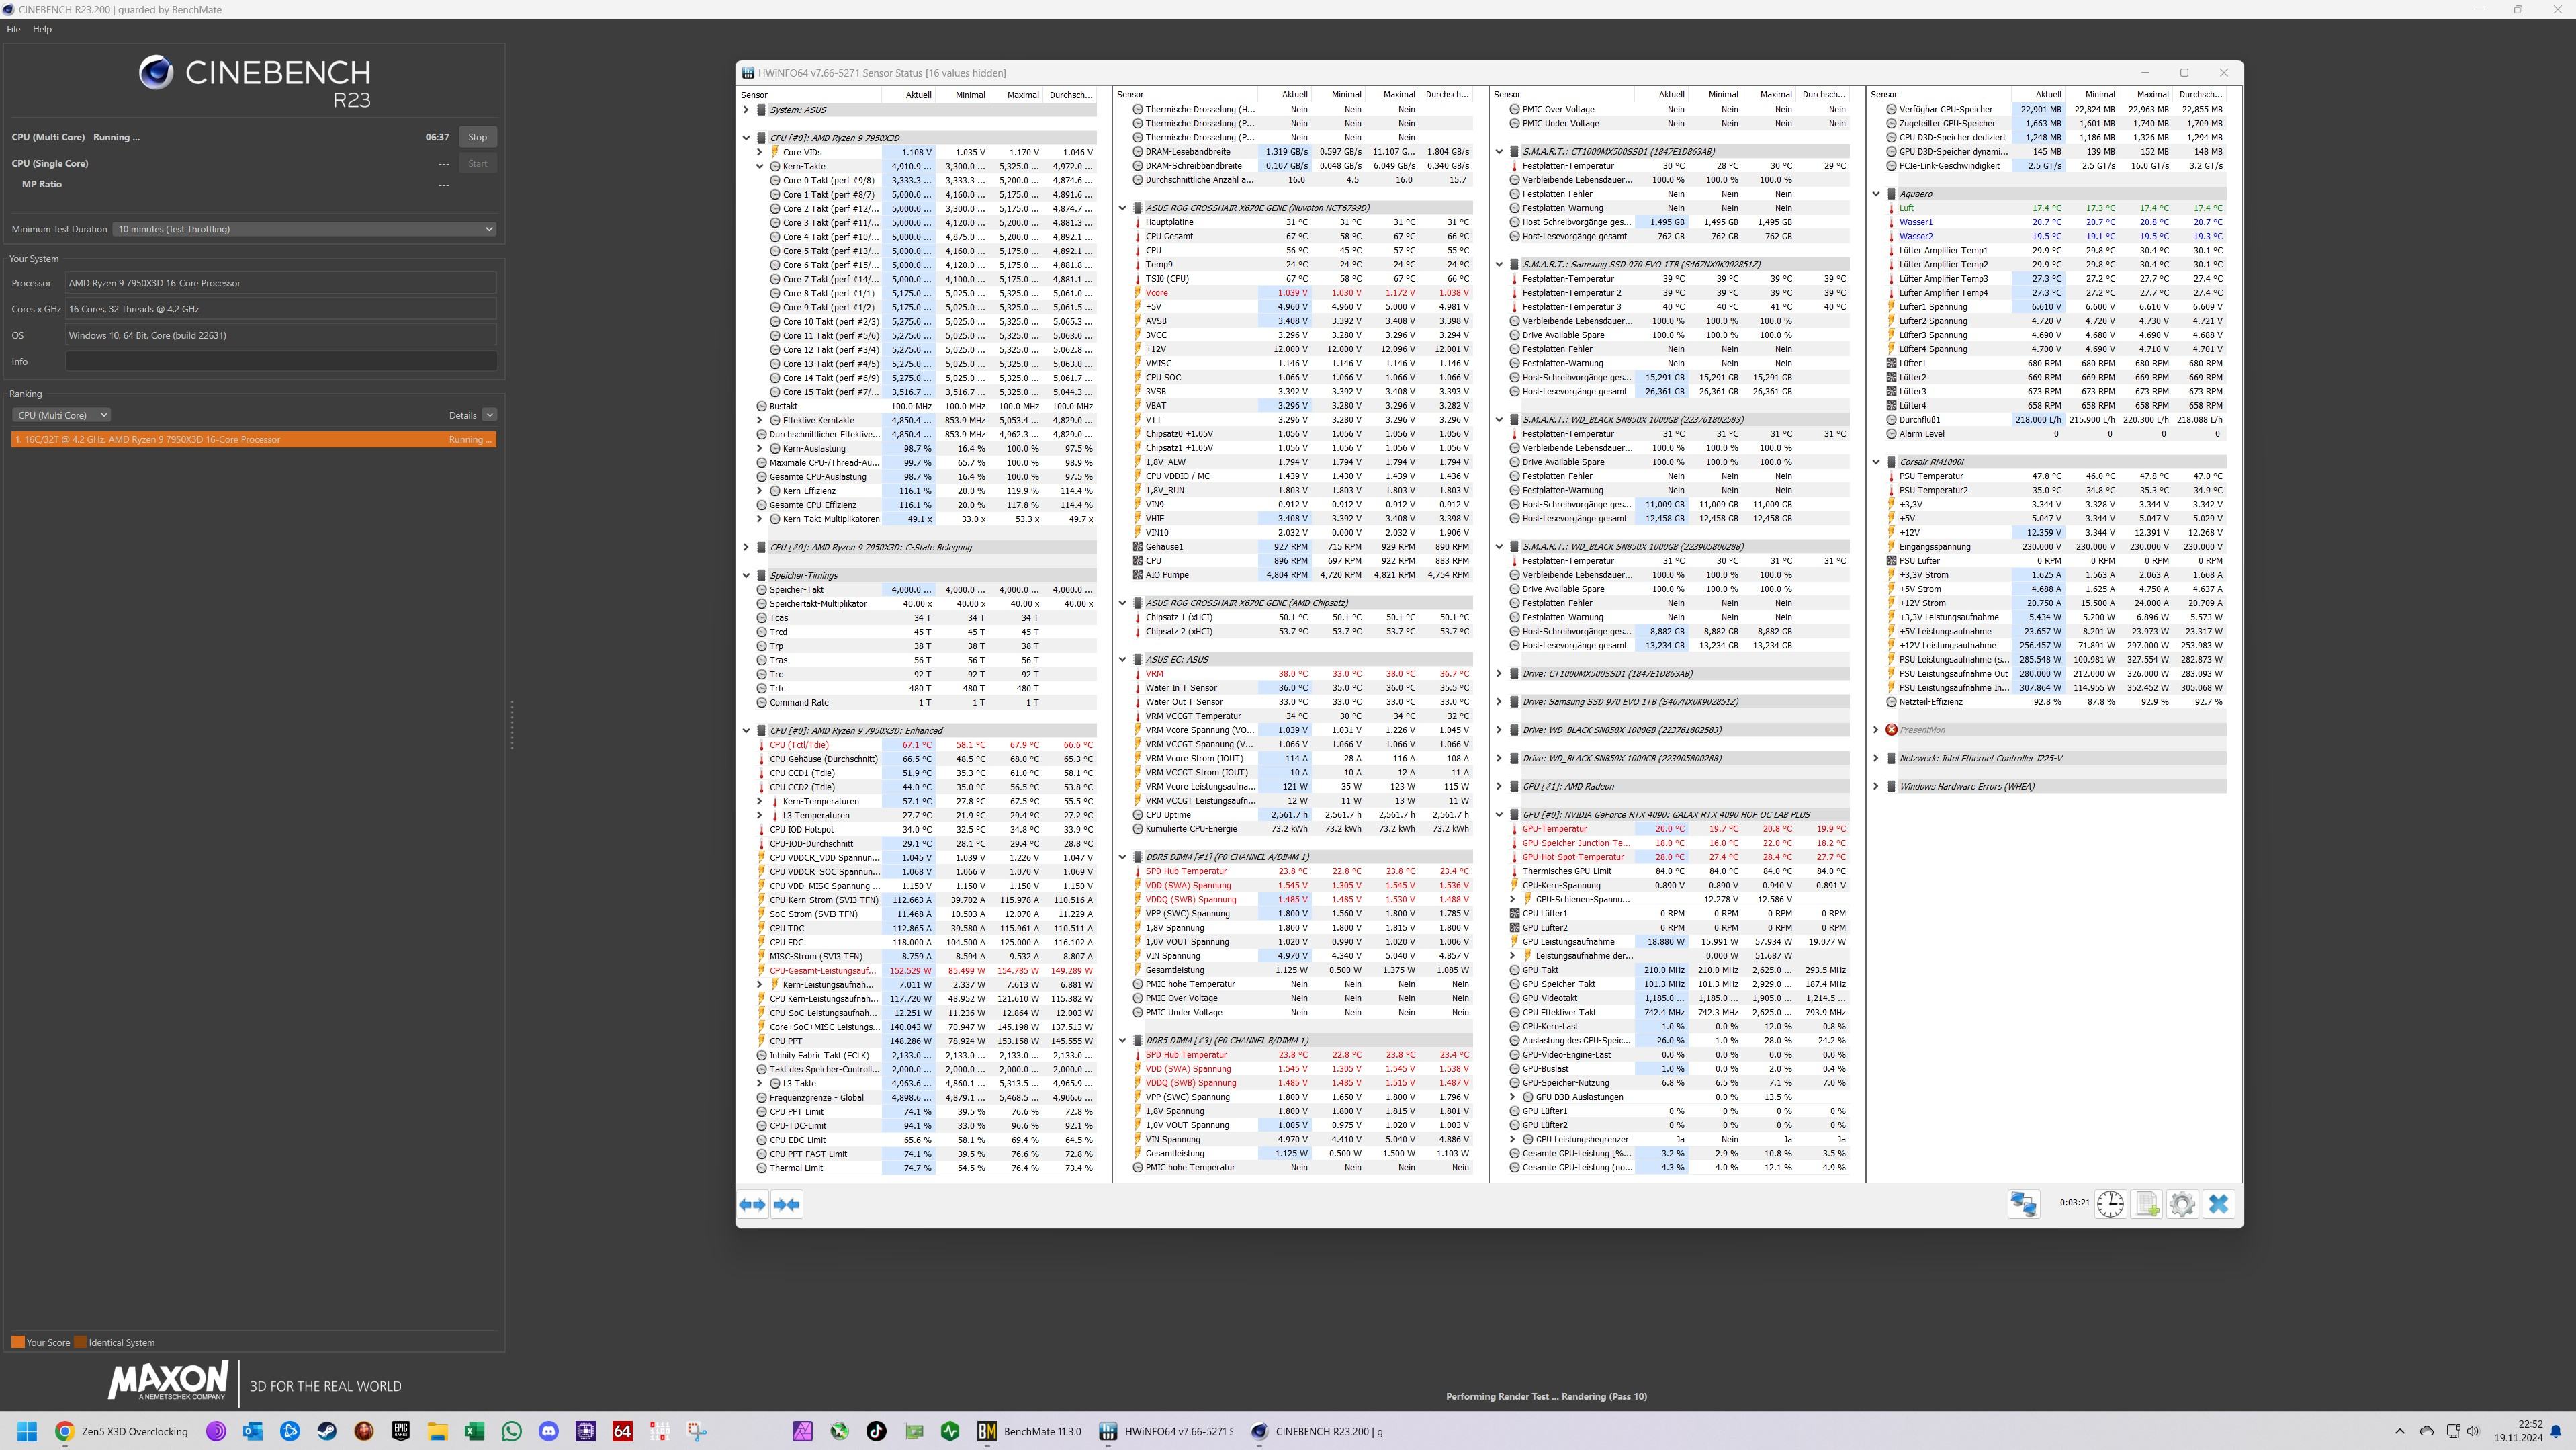Start logging with sheet-plus icon in HWiNFO

(2147, 1204)
